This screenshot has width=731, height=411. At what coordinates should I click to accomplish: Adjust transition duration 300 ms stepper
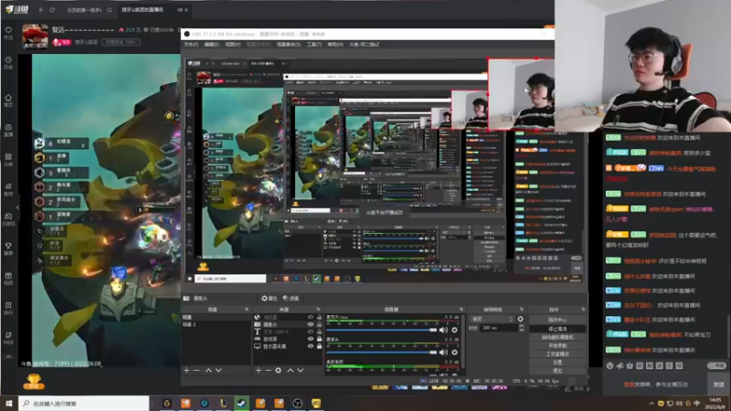(521, 328)
